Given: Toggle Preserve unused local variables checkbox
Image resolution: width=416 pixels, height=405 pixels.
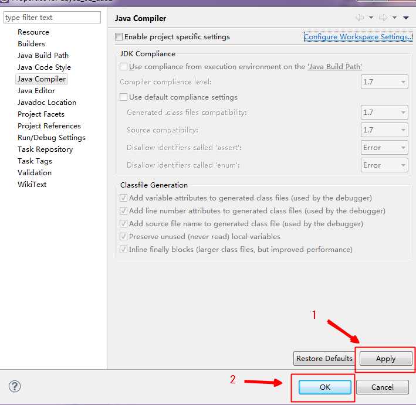Looking at the screenshot, I should pos(123,236).
